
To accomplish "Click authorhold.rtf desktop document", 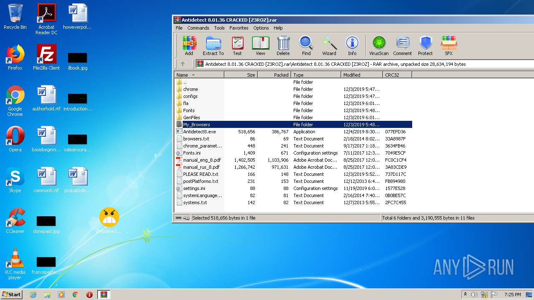I will tap(46, 98).
